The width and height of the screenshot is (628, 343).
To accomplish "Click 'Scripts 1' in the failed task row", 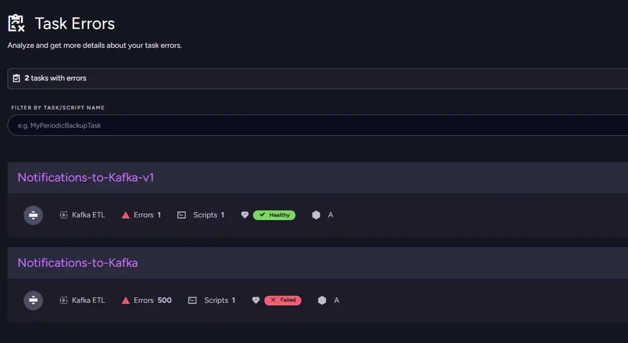I will [x=220, y=300].
